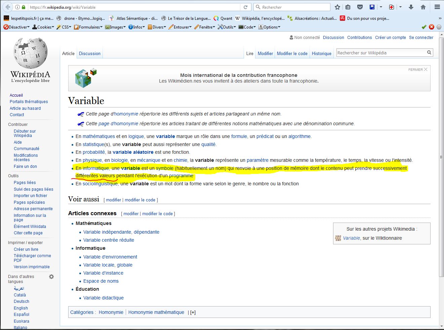Expand dropdown arrow next to floppy save icon

pyautogui.click(x=381, y=7)
